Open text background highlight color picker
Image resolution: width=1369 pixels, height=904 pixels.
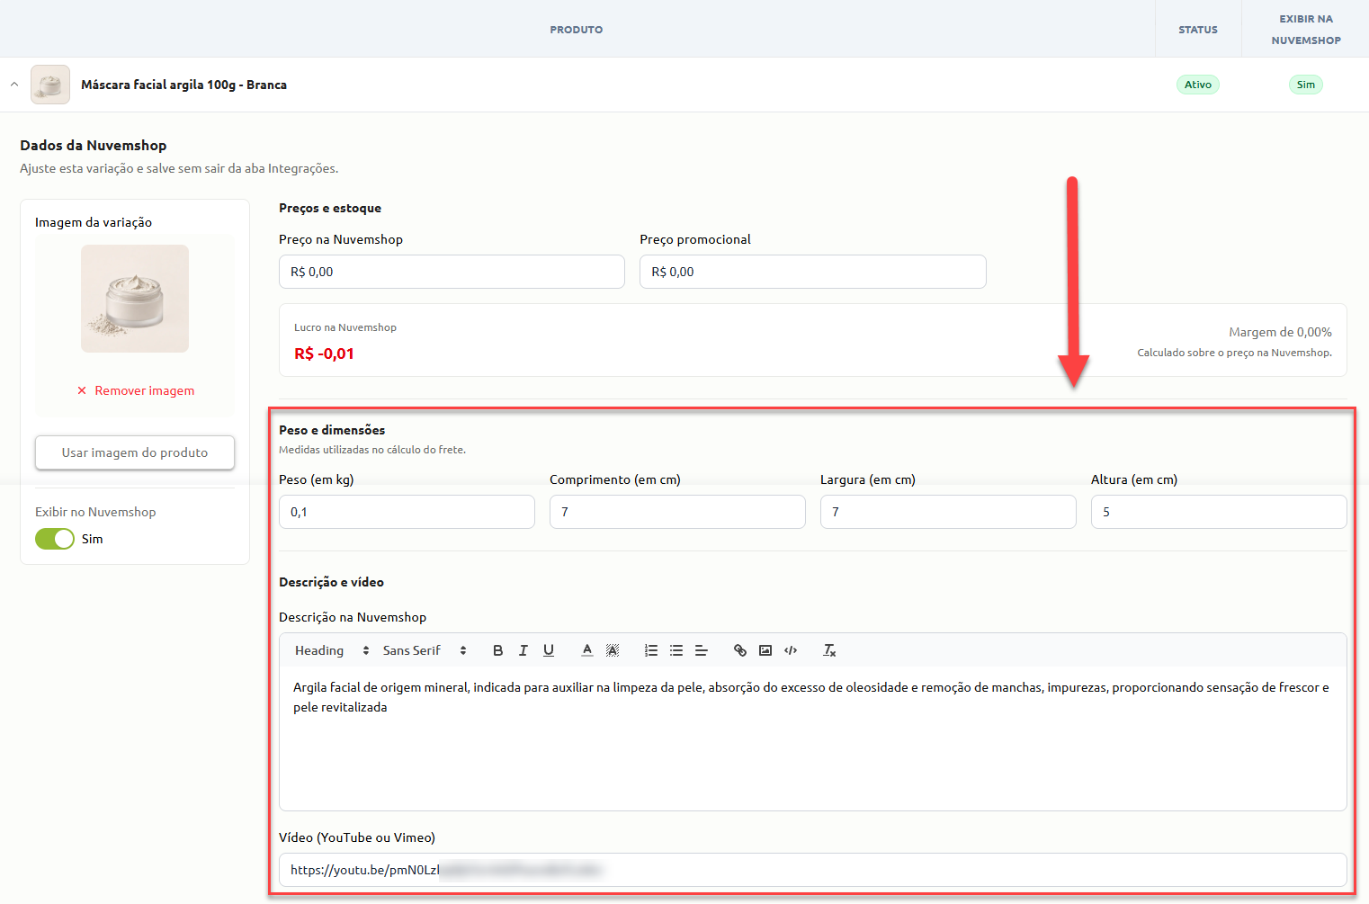click(x=613, y=650)
